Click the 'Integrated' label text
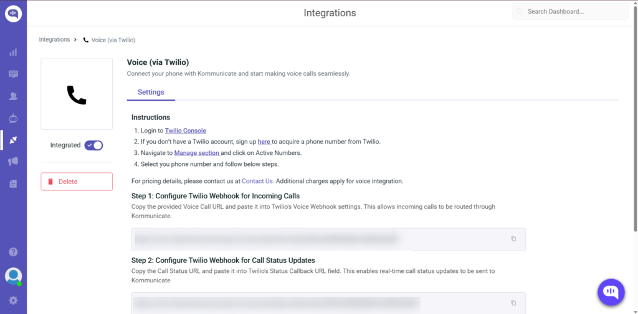The width and height of the screenshot is (638, 314). tap(65, 145)
